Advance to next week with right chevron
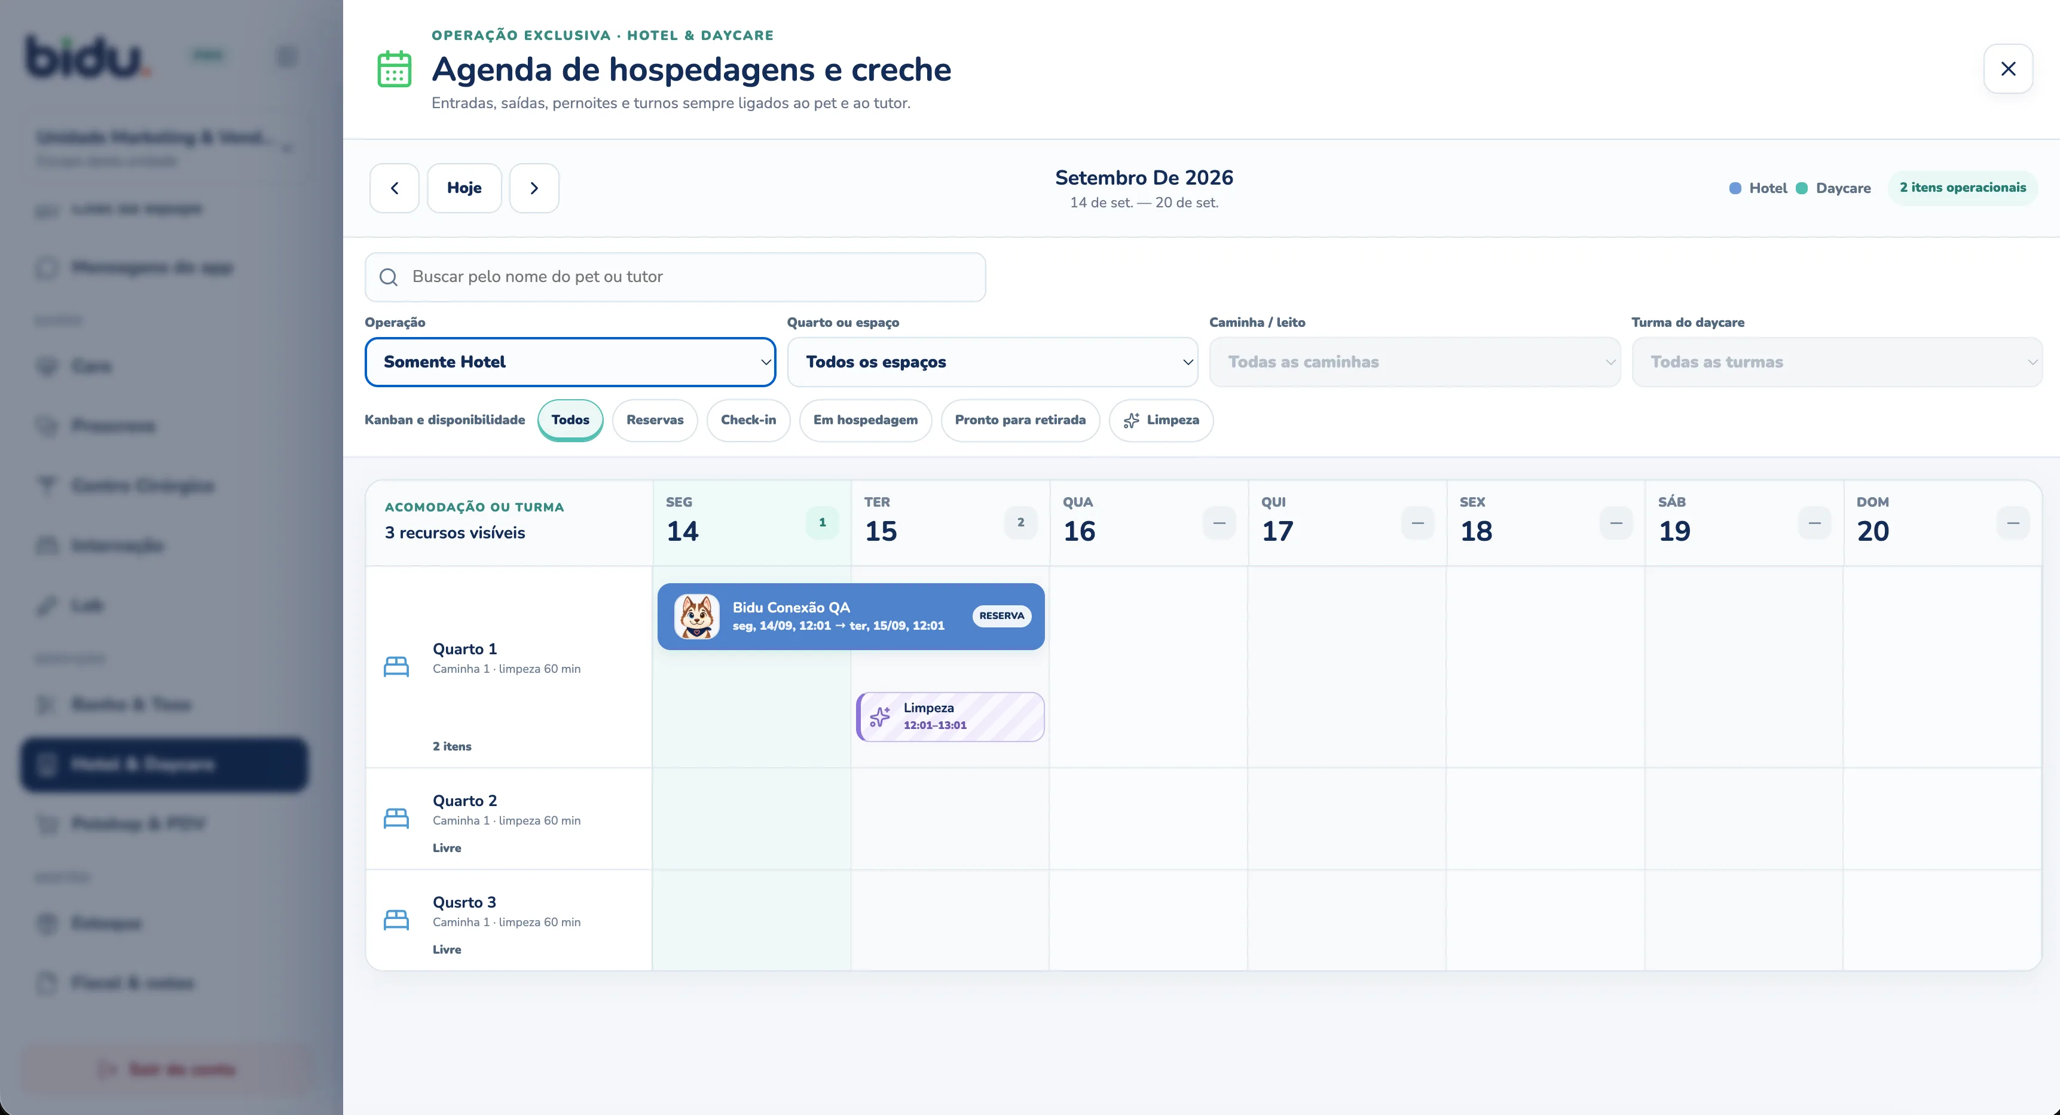 (534, 188)
